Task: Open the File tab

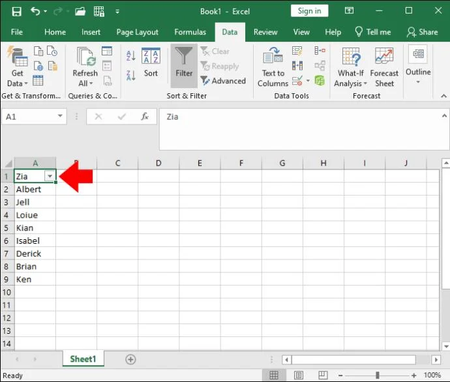Action: tap(17, 32)
